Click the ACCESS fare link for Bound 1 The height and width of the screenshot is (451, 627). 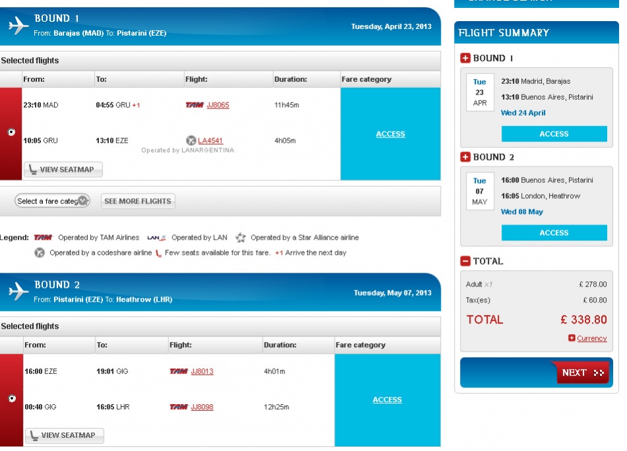pos(390,134)
